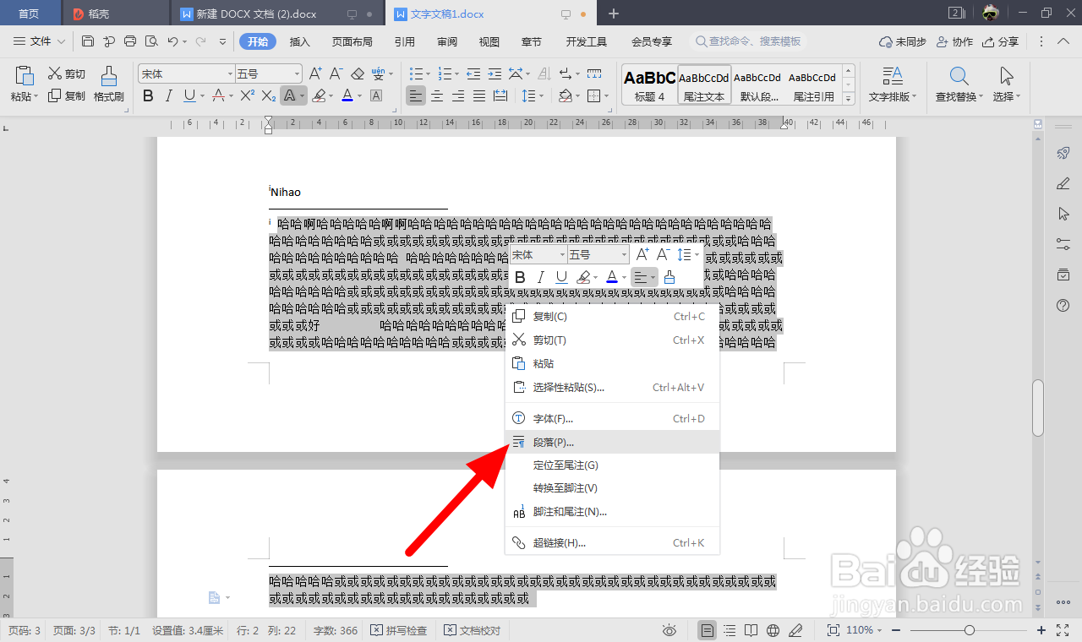Viewport: 1082px width, 642px height.
Task: Toggle ribbon align left button
Action: (x=415, y=95)
